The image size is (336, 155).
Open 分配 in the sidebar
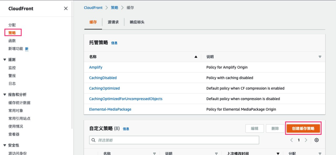click(x=12, y=25)
